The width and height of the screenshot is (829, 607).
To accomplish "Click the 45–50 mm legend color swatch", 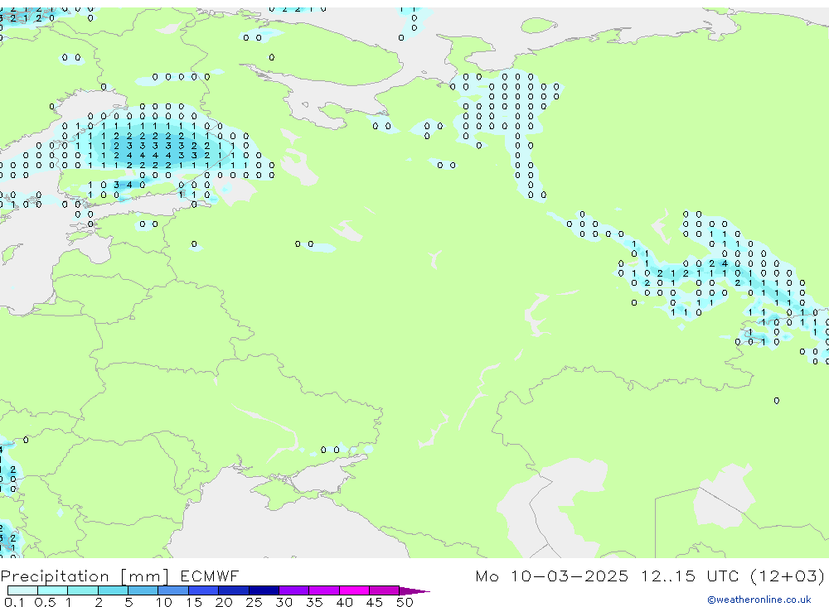I will [385, 590].
